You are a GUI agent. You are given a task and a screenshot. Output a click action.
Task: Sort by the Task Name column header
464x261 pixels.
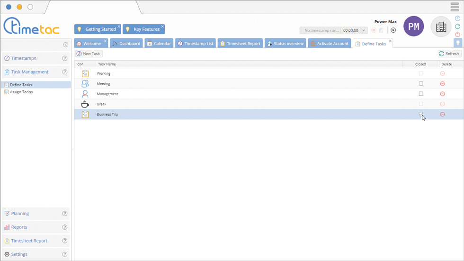click(x=249, y=64)
